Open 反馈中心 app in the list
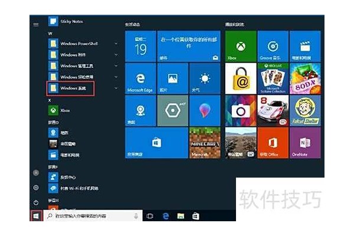 (x=62, y=177)
